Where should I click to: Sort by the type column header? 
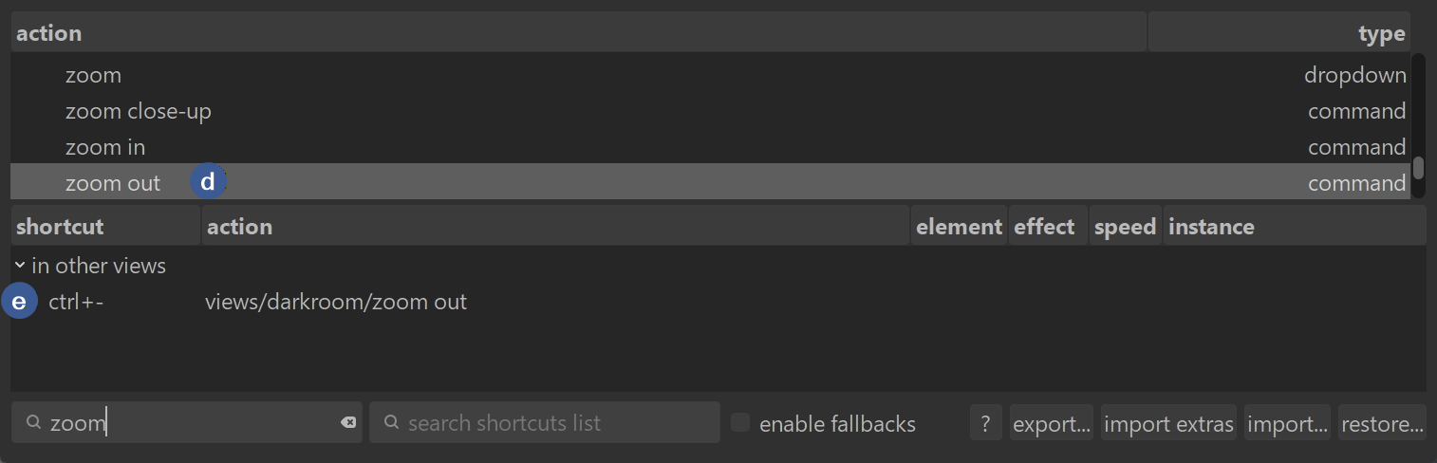pyautogui.click(x=1381, y=34)
